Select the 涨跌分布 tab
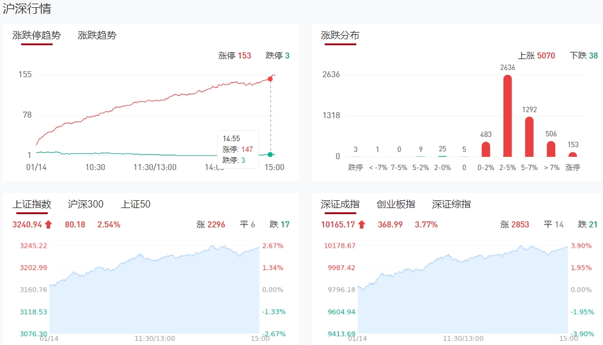 tap(340, 35)
